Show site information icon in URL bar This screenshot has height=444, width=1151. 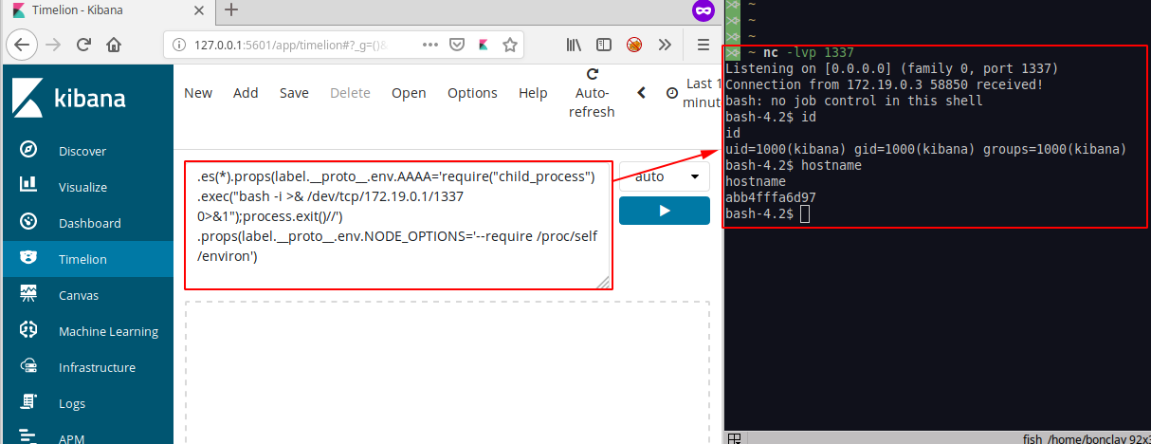tap(180, 45)
